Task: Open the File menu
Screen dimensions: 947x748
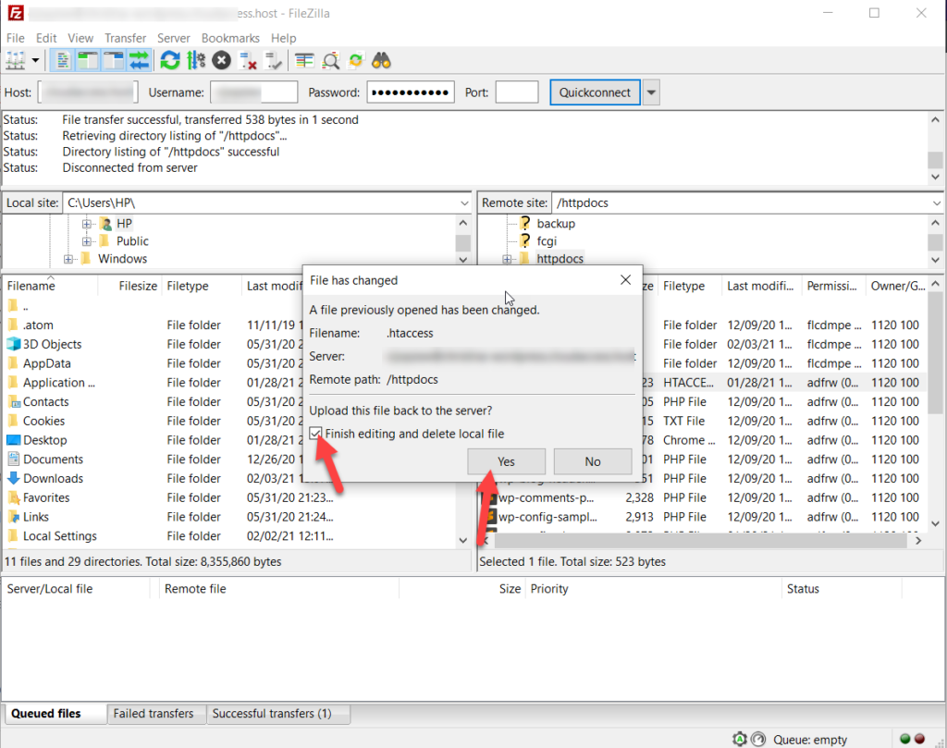Action: (x=15, y=38)
